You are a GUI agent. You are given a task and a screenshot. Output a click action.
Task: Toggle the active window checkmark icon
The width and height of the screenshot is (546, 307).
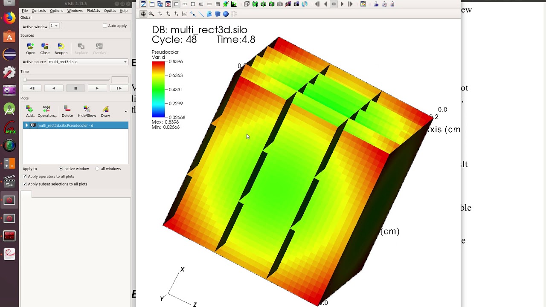143,4
